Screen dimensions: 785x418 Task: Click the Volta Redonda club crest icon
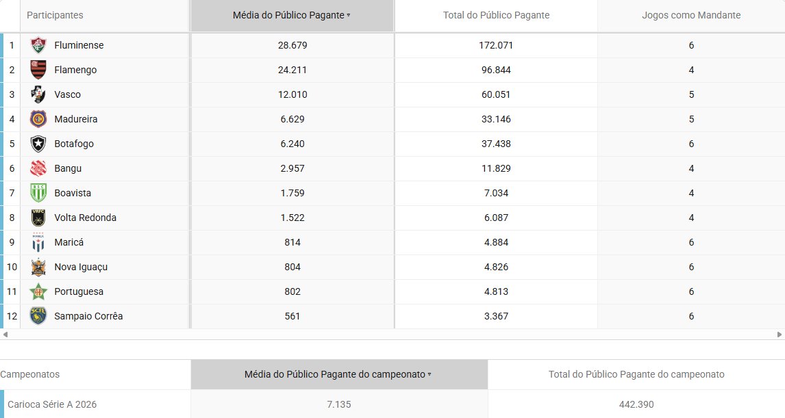click(38, 218)
